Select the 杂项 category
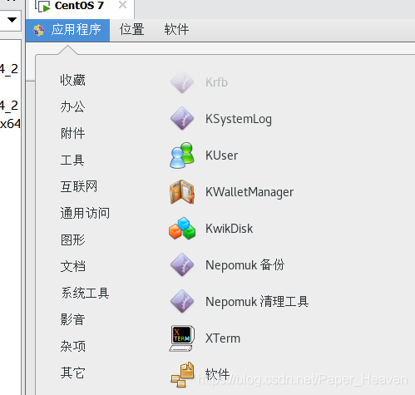 point(72,346)
